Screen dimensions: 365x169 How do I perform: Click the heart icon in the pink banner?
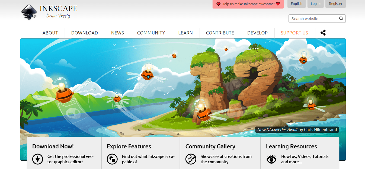pyautogui.click(x=219, y=4)
